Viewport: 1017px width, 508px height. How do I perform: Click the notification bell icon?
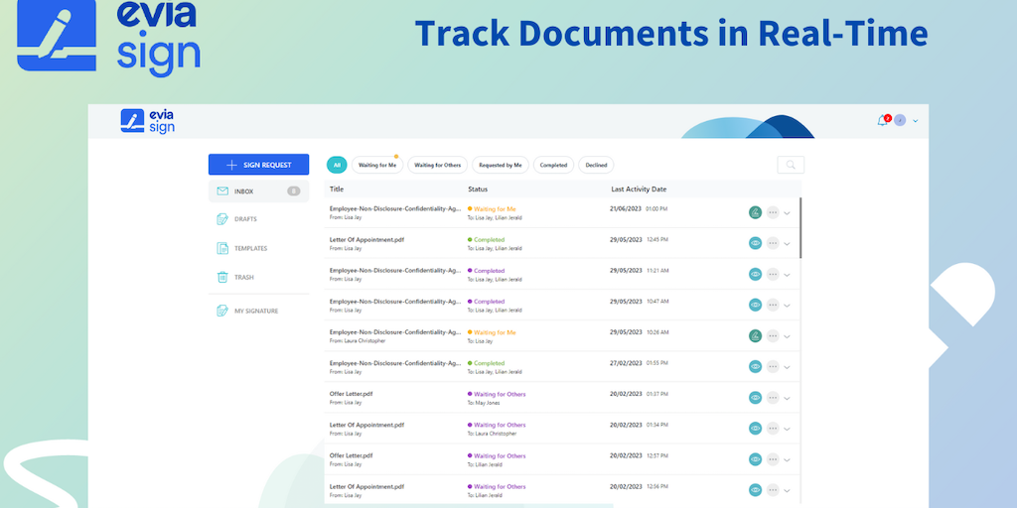[x=882, y=121]
